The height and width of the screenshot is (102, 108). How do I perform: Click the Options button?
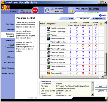tap(101, 91)
